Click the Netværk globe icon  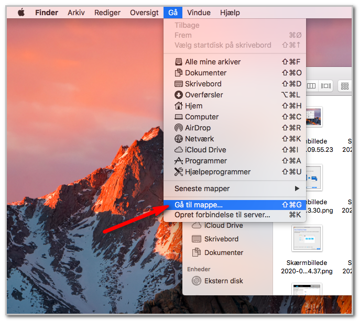(179, 139)
